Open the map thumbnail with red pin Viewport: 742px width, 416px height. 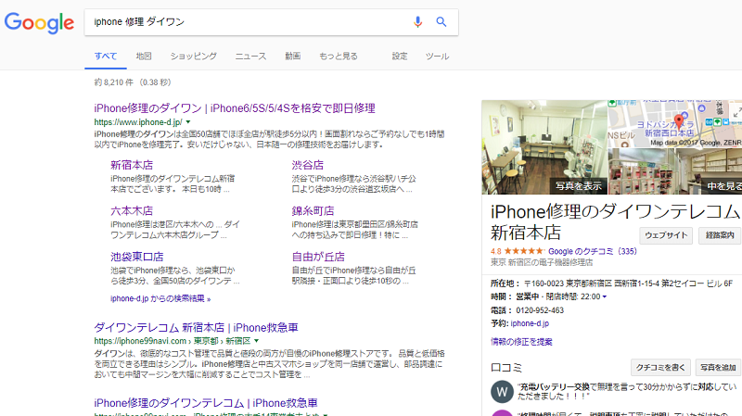coord(675,123)
